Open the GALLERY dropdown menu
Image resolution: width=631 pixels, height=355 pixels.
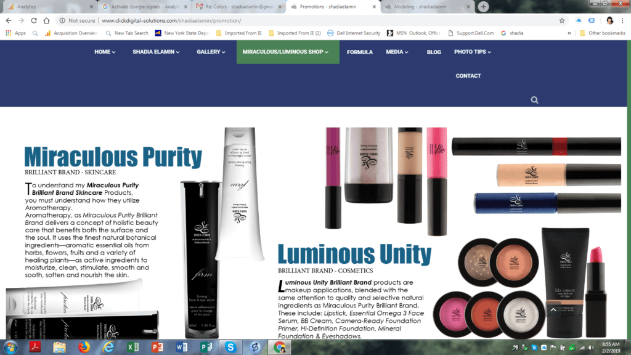pyautogui.click(x=211, y=52)
